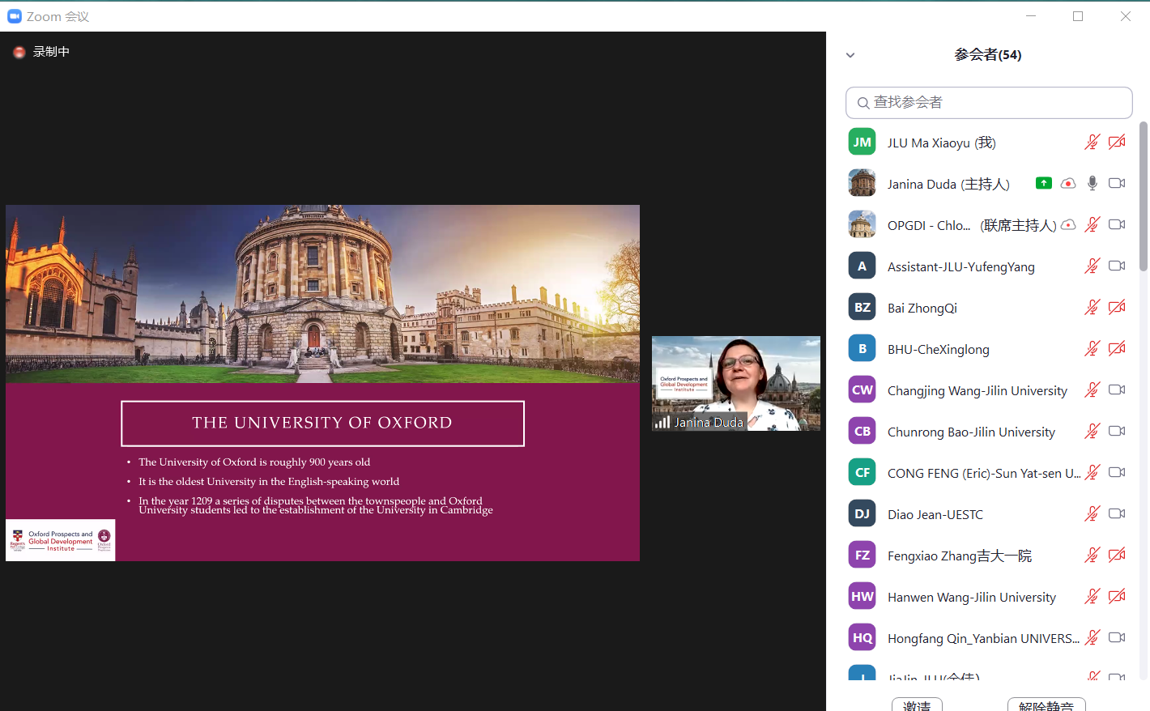Select participant Changjing Wang-Jilin University
Viewport: 1150px width, 711px height.
(977, 390)
